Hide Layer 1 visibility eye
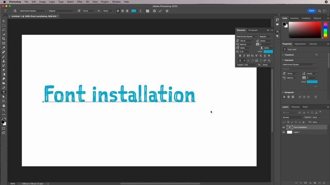 click(284, 133)
